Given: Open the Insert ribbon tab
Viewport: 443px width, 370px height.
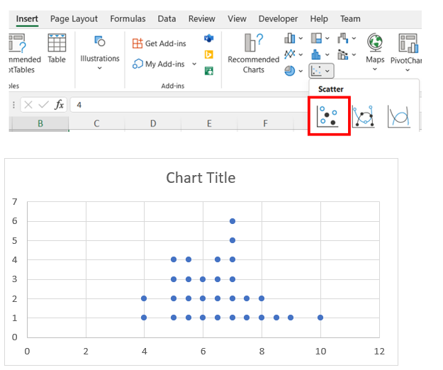Looking at the screenshot, I should [x=27, y=19].
